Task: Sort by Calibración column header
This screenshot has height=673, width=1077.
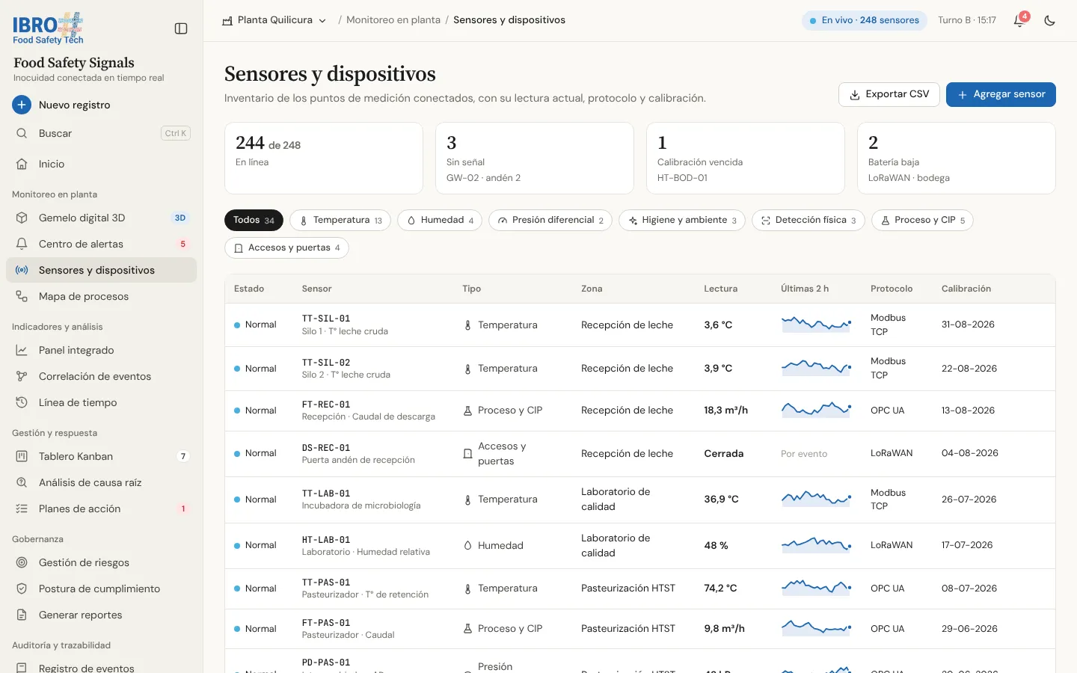Action: [966, 289]
